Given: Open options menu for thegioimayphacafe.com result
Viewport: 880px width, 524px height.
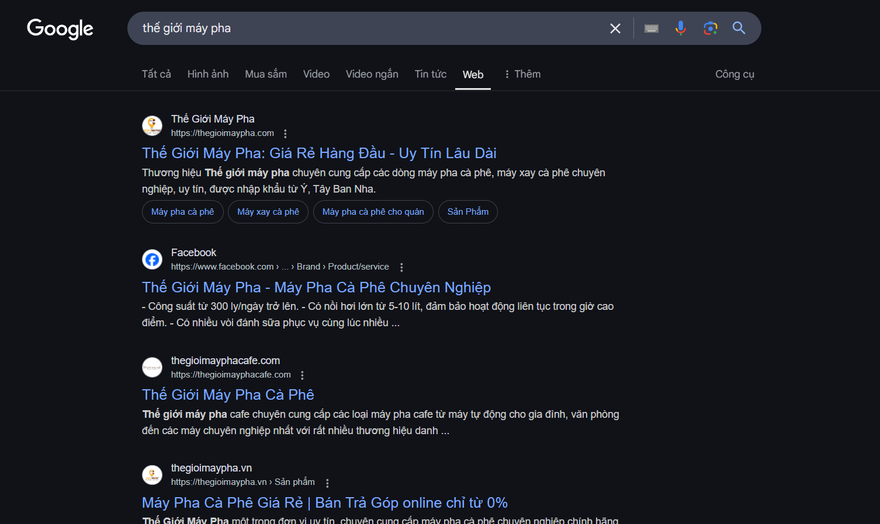Looking at the screenshot, I should coord(302,375).
